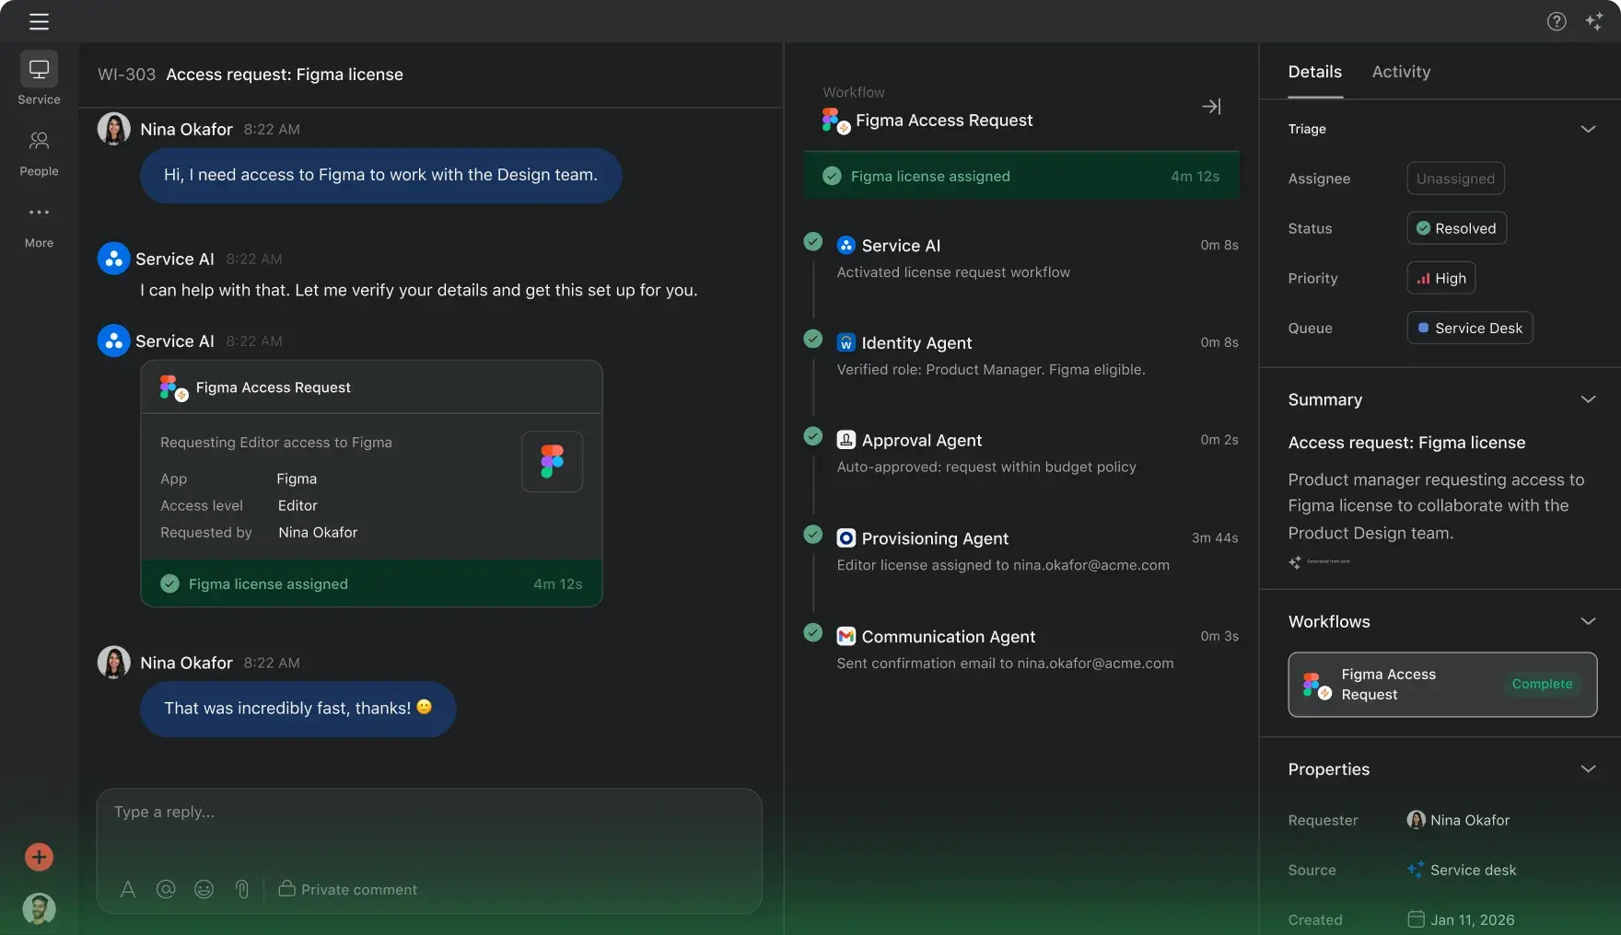The width and height of the screenshot is (1621, 935).
Task: Open the help question mark icon
Action: tap(1557, 21)
